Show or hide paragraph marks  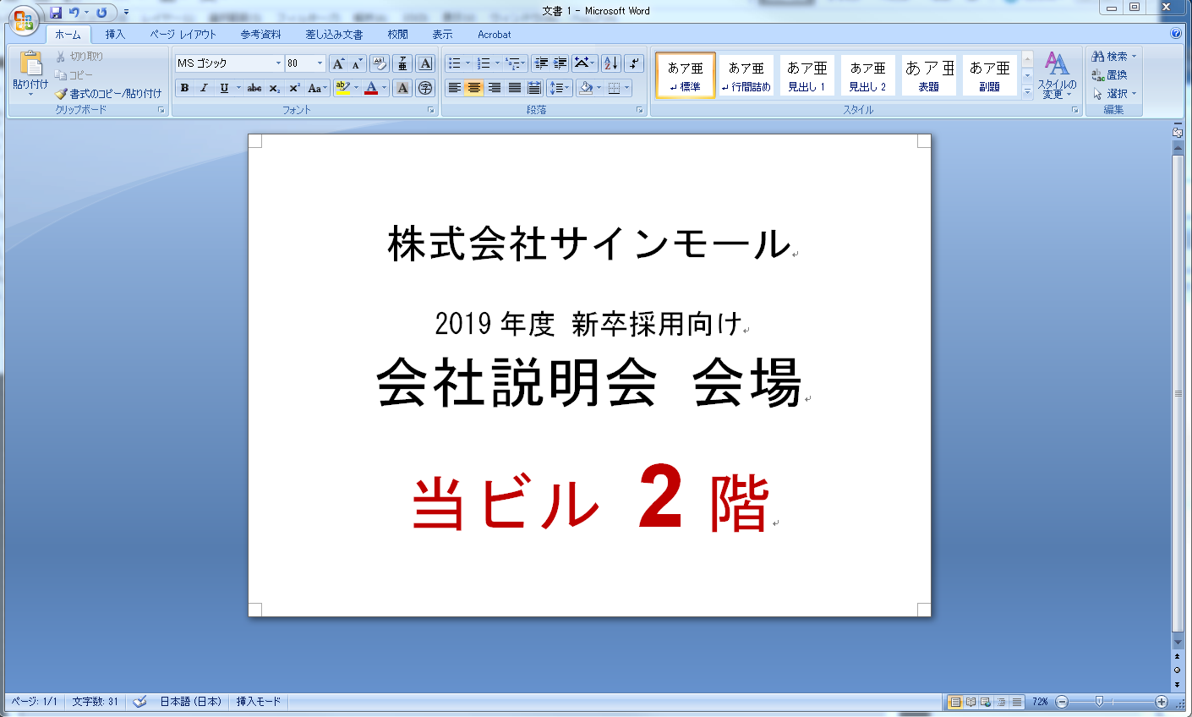tap(634, 63)
